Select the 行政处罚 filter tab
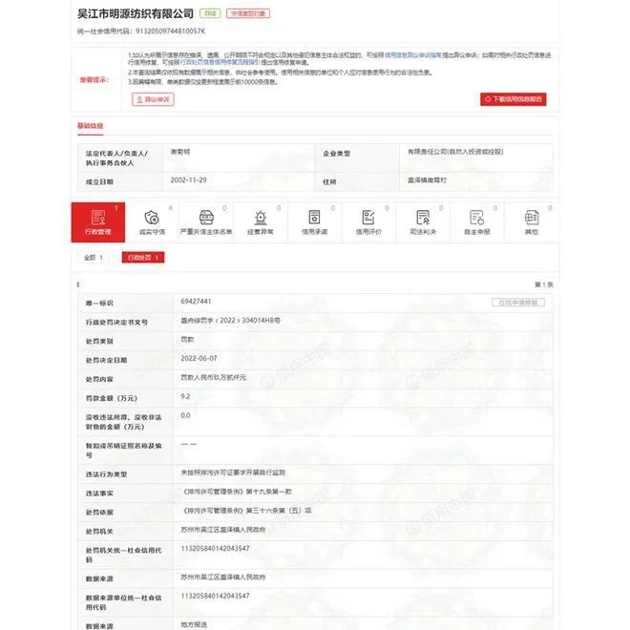Image resolution: width=630 pixels, height=630 pixels. click(x=143, y=258)
